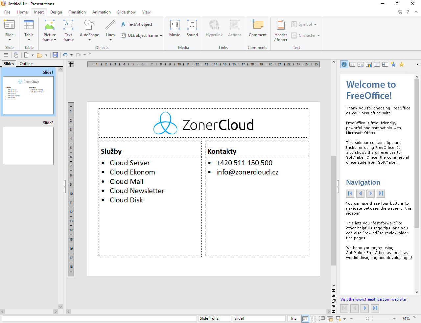Click the TextArt object icon
This screenshot has height=323, width=421.
(123, 24)
